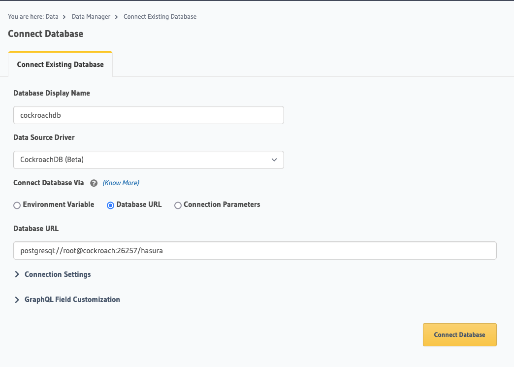
Task: Click the Connect Database button
Action: [x=459, y=334]
